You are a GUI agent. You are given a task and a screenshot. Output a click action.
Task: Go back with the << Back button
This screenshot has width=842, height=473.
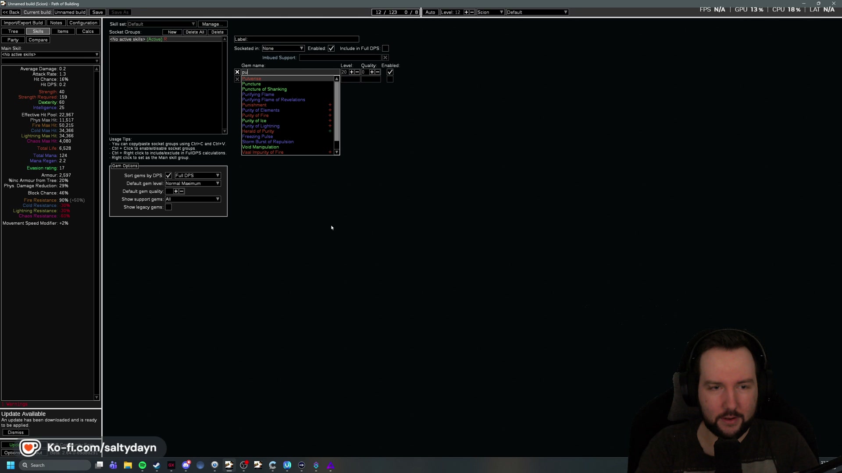(x=11, y=12)
